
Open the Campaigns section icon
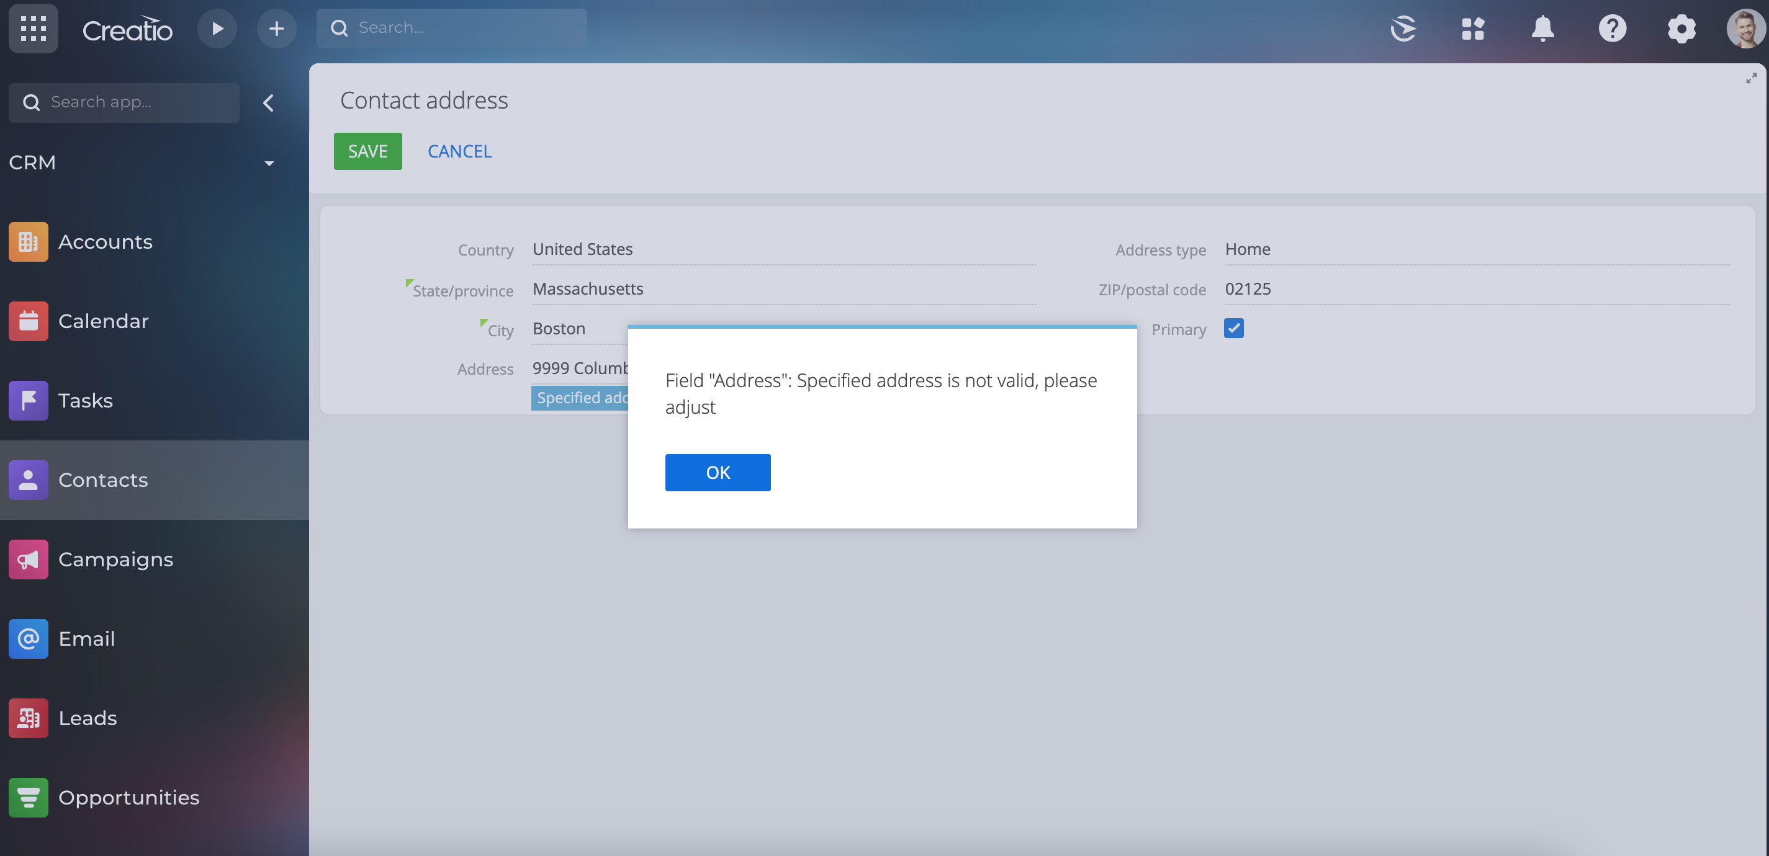pos(28,559)
